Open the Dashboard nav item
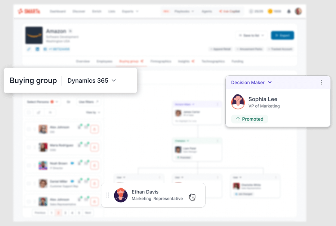The height and width of the screenshot is (226, 336). click(x=58, y=11)
